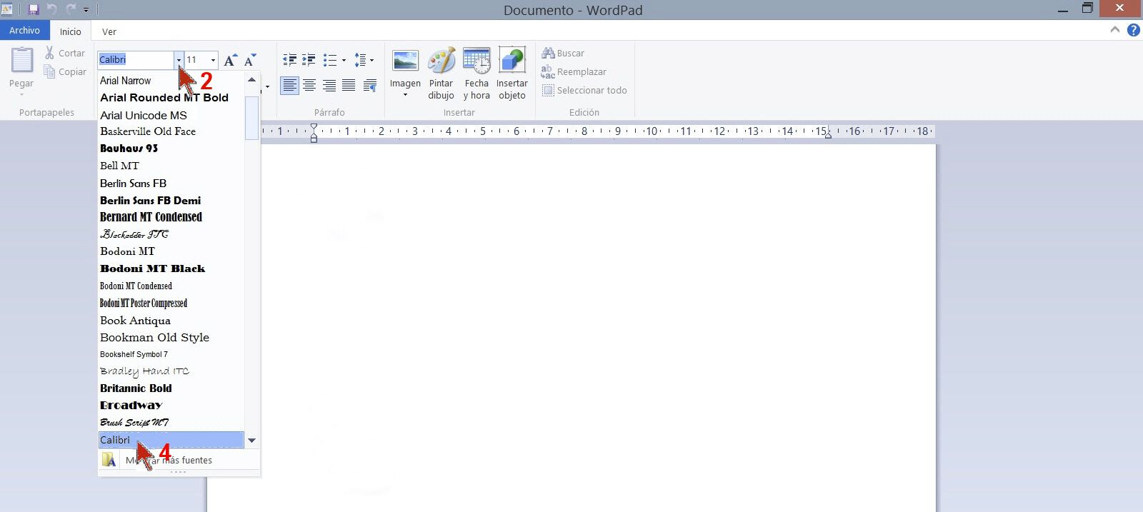
Task: Switch to the Ver tab
Action: (x=109, y=31)
